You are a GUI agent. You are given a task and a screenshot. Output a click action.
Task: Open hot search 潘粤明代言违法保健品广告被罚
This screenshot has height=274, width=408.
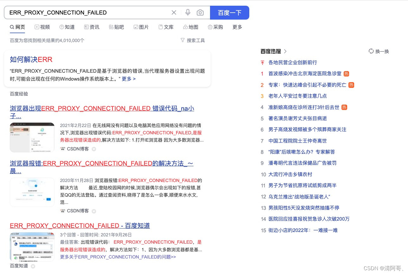303,163
